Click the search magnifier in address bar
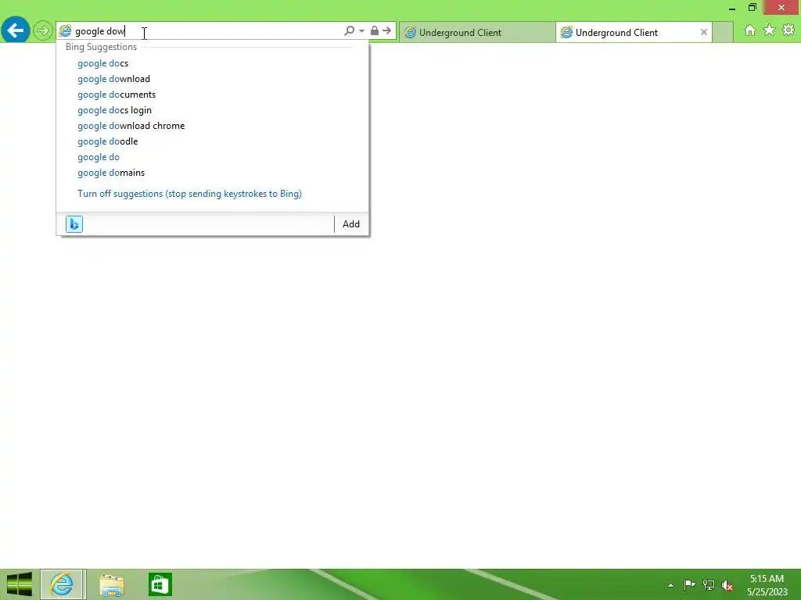Image resolution: width=801 pixels, height=600 pixels. coord(349,30)
